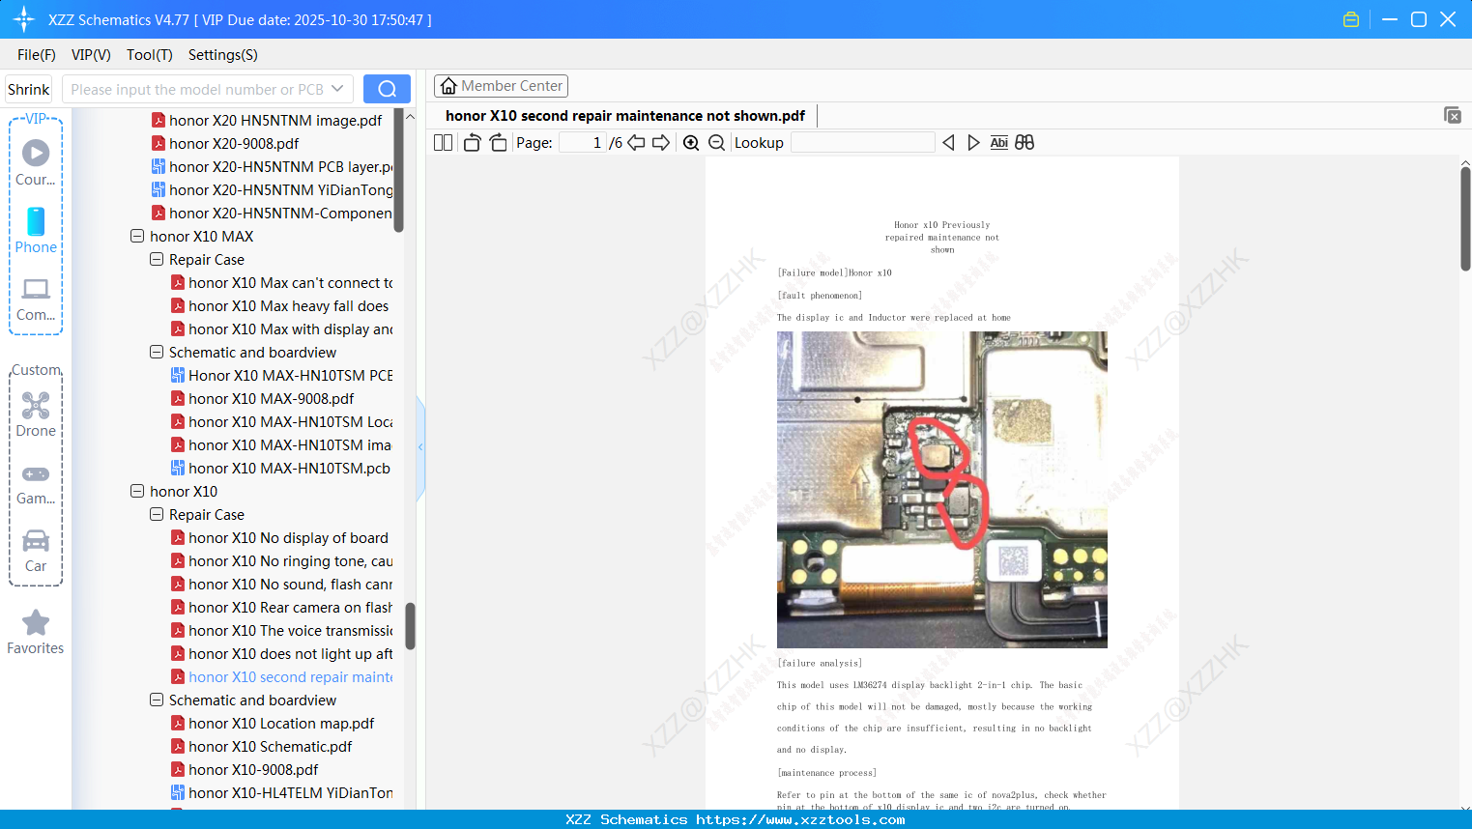
Task: Open honor X10 does not light up case
Action: pos(282,653)
